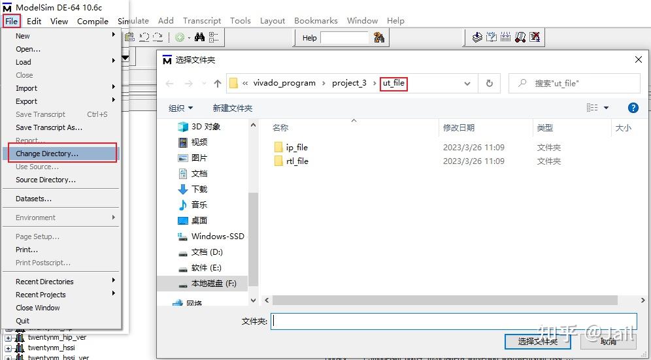Select 3D 对象 in navigation pane

pos(205,127)
